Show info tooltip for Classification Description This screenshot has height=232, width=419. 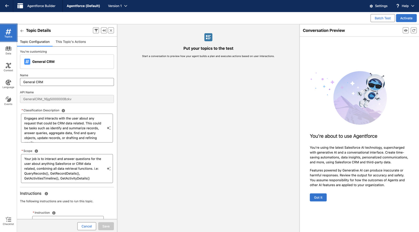tap(63, 110)
